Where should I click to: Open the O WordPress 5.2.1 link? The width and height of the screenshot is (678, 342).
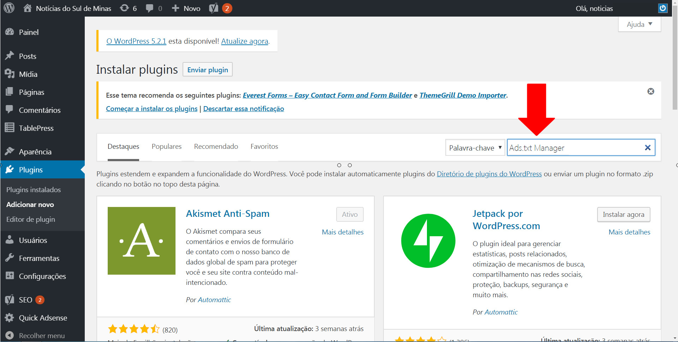point(136,41)
